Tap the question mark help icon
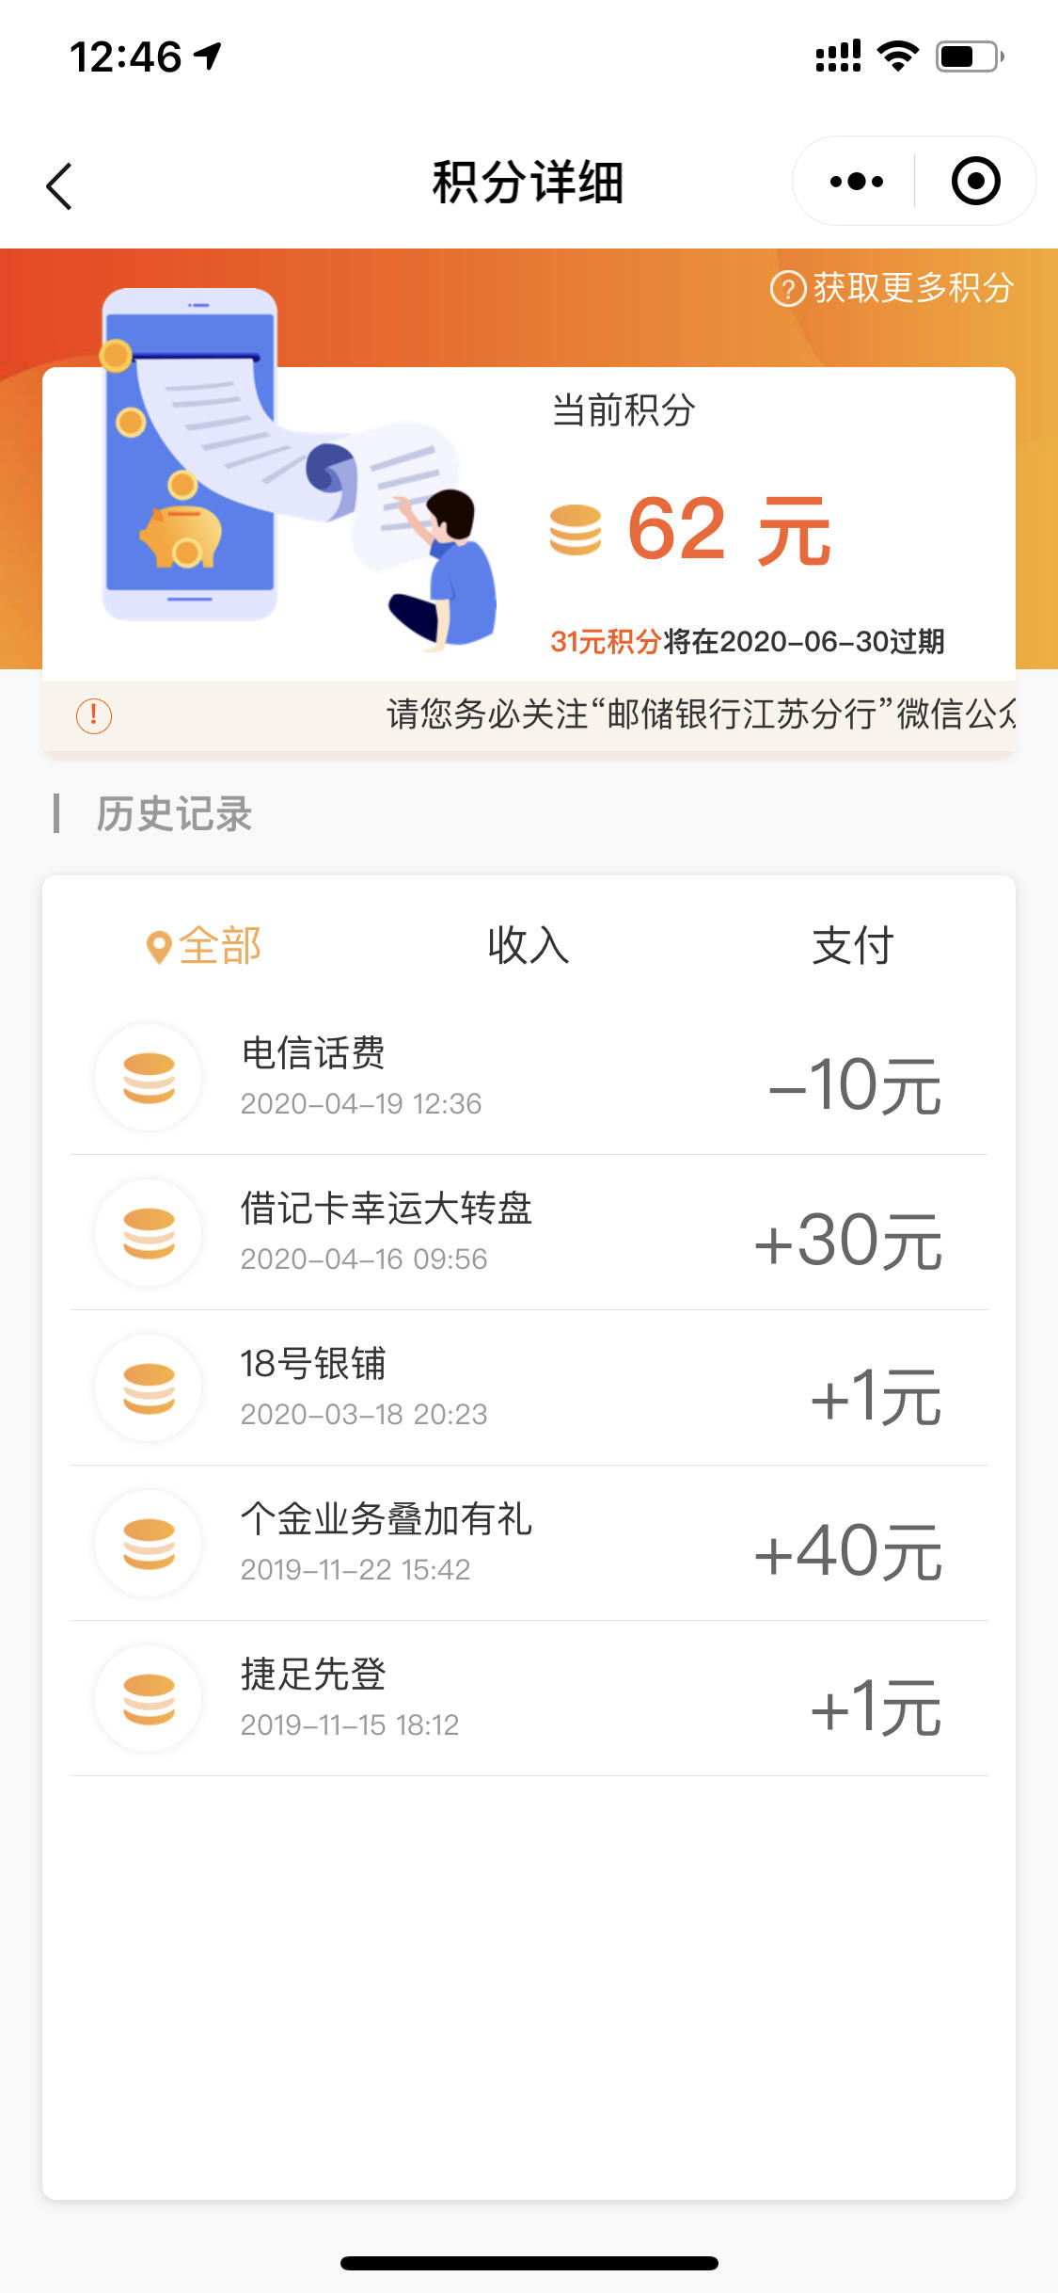This screenshot has width=1058, height=2293. click(x=788, y=288)
